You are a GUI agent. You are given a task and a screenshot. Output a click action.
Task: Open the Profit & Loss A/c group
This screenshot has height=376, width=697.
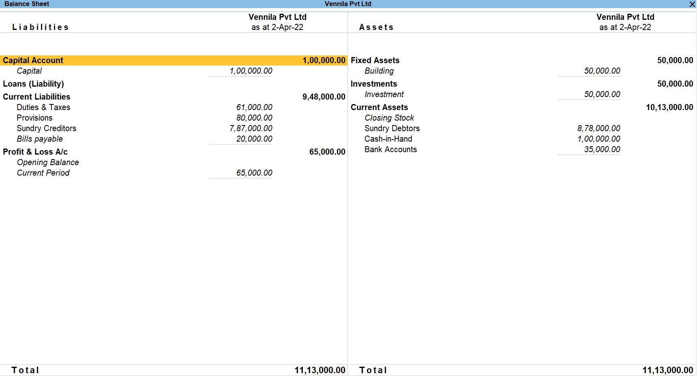tap(35, 152)
